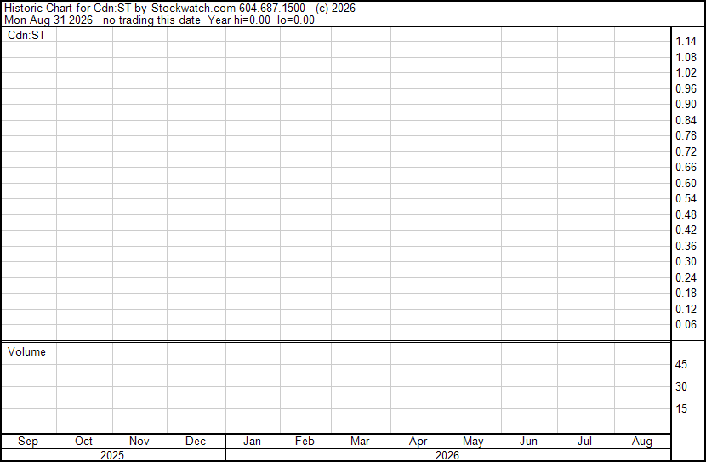Viewport: 706px width, 462px height.
Task: Click the 0.06 price axis value
Action: [x=686, y=325]
